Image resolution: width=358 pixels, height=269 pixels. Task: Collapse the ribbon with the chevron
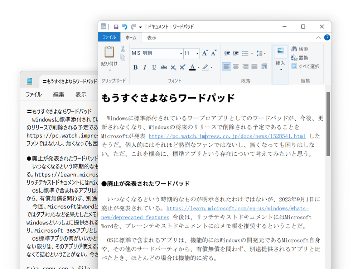pos(318,38)
